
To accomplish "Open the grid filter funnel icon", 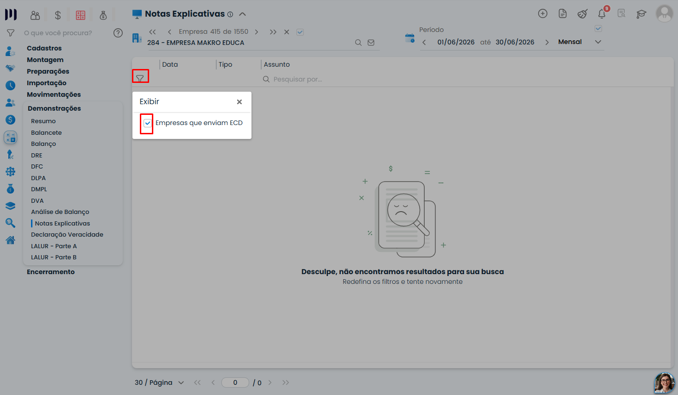I will pyautogui.click(x=140, y=78).
